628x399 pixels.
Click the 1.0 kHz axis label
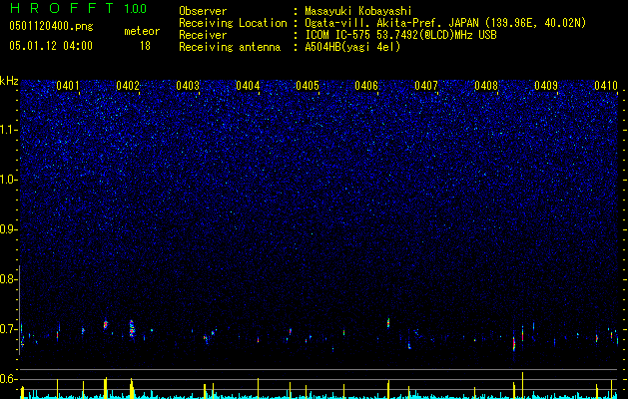[x=8, y=180]
